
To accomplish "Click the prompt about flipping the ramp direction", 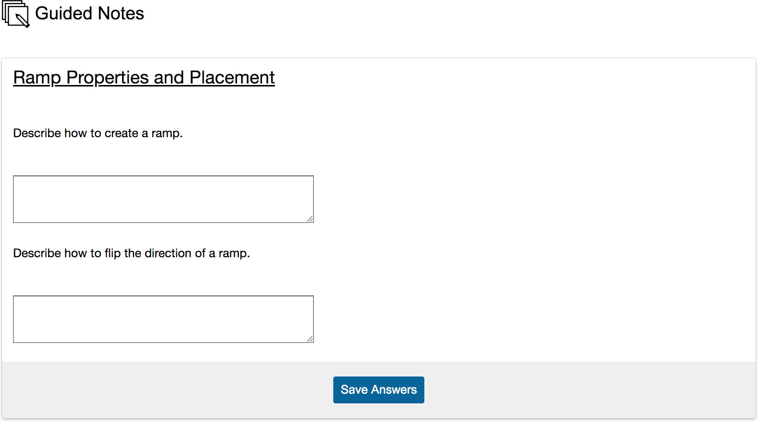I will [131, 253].
